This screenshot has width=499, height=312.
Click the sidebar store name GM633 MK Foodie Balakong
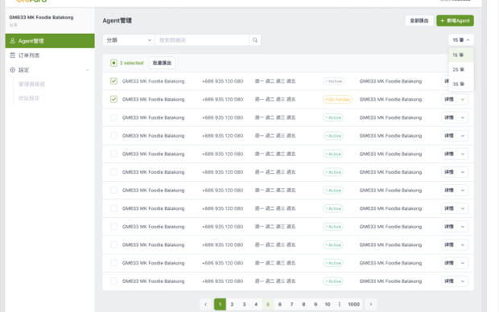tap(41, 18)
